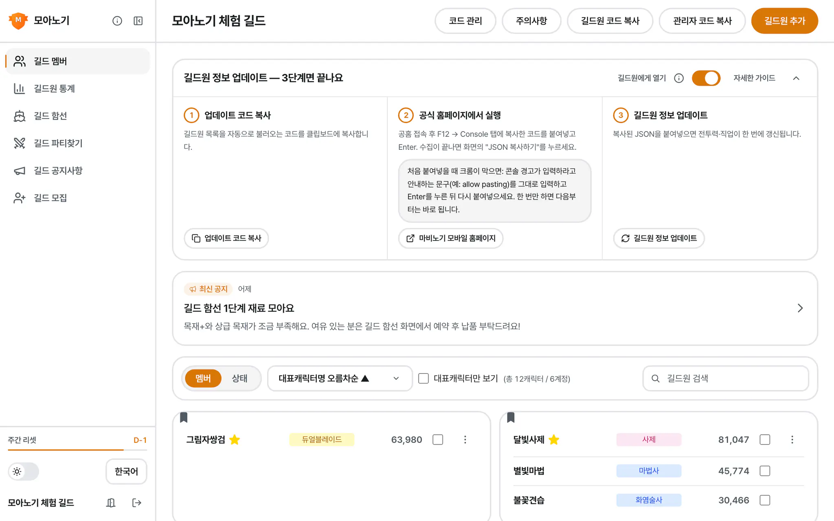Click the 길드원 추가 button
Screen dimensions: 834x521
coord(784,21)
